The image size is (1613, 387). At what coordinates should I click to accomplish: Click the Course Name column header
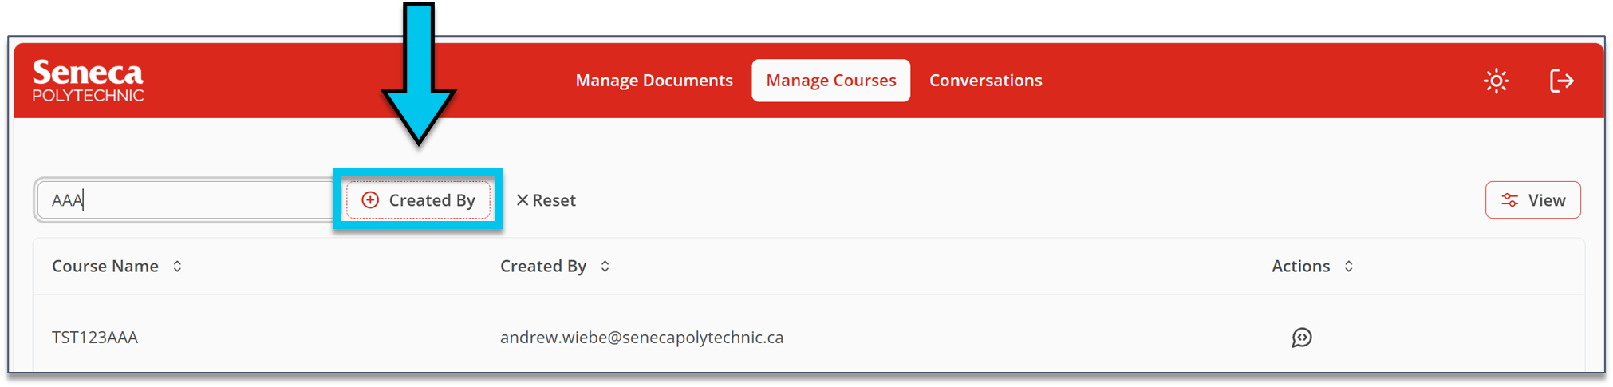click(x=105, y=267)
